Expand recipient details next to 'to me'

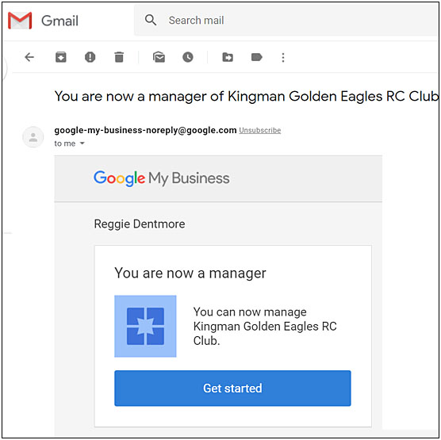[82, 143]
